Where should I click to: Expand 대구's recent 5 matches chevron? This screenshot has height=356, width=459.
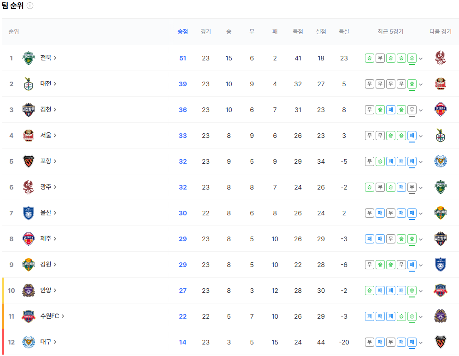pos(421,343)
